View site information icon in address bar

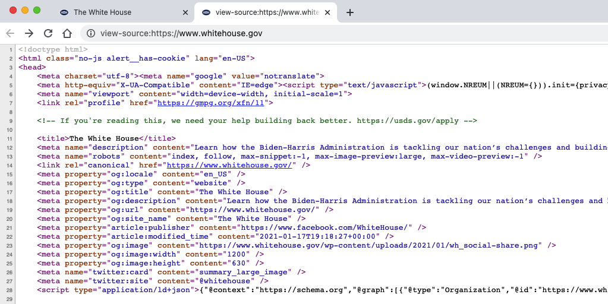[x=91, y=34]
